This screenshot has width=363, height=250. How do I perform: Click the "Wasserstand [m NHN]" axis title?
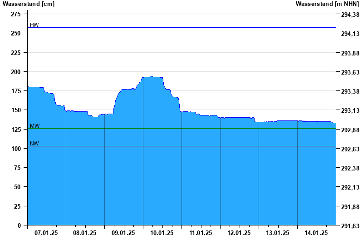(x=327, y=4)
